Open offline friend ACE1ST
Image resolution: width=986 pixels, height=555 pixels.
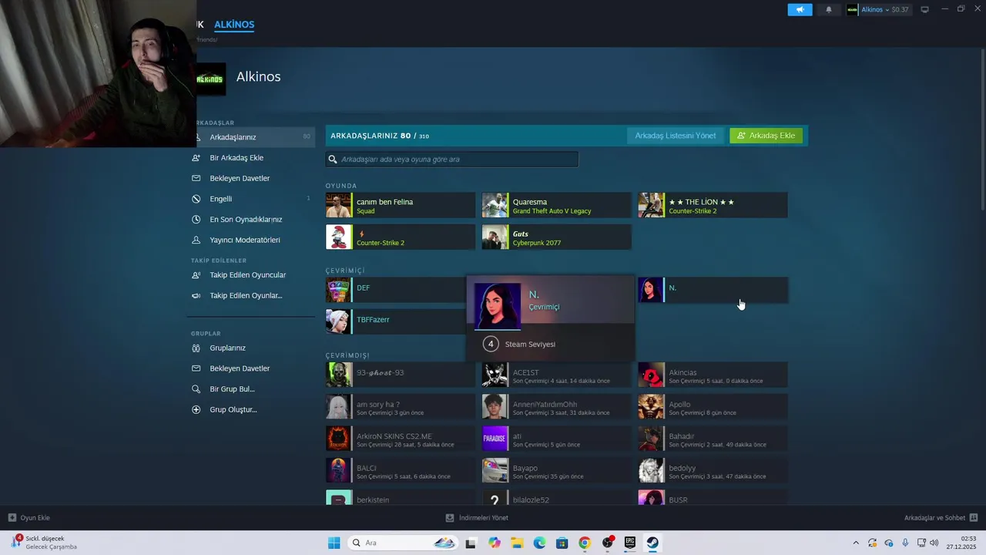click(x=556, y=375)
